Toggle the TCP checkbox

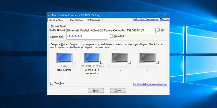(158, 30)
